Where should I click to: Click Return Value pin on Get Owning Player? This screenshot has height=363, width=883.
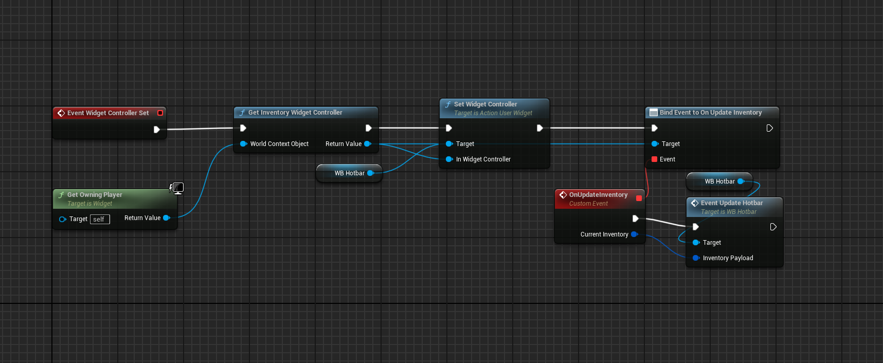pos(166,218)
